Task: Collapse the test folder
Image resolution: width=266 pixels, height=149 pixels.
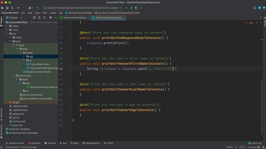Action: [x=10, y=41]
